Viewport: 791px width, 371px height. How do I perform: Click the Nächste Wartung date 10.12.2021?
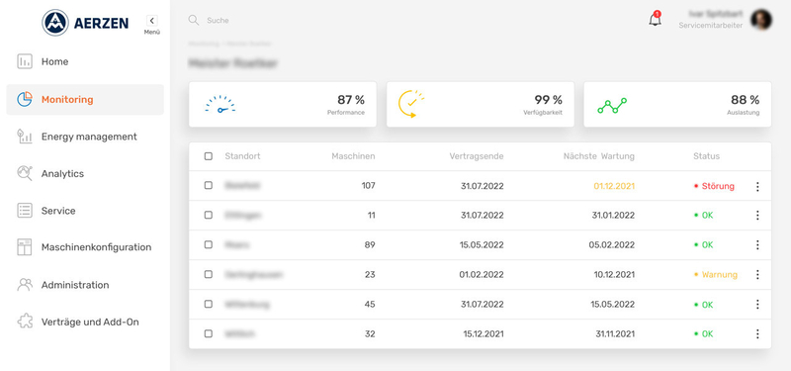[614, 275]
